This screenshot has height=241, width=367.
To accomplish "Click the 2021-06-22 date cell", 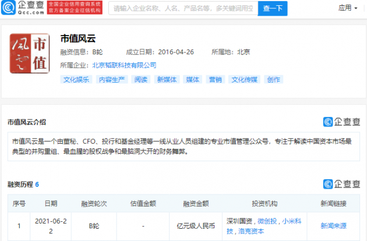I will 51,226.
